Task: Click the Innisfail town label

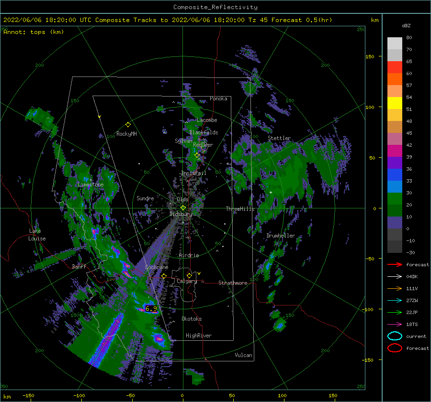Action: coord(193,173)
